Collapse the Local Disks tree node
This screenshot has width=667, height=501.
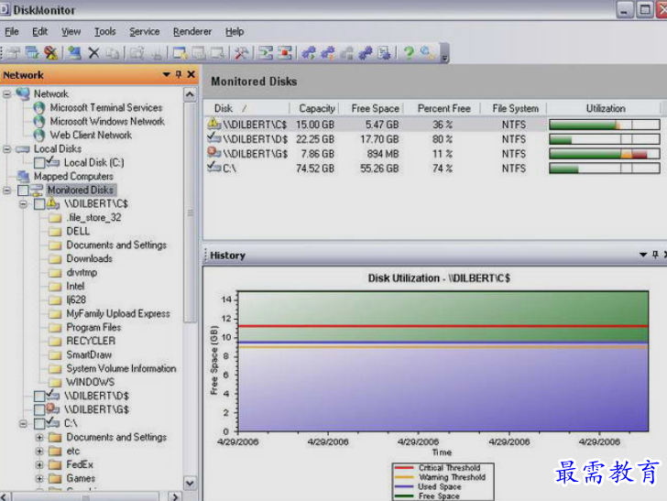tap(6, 149)
